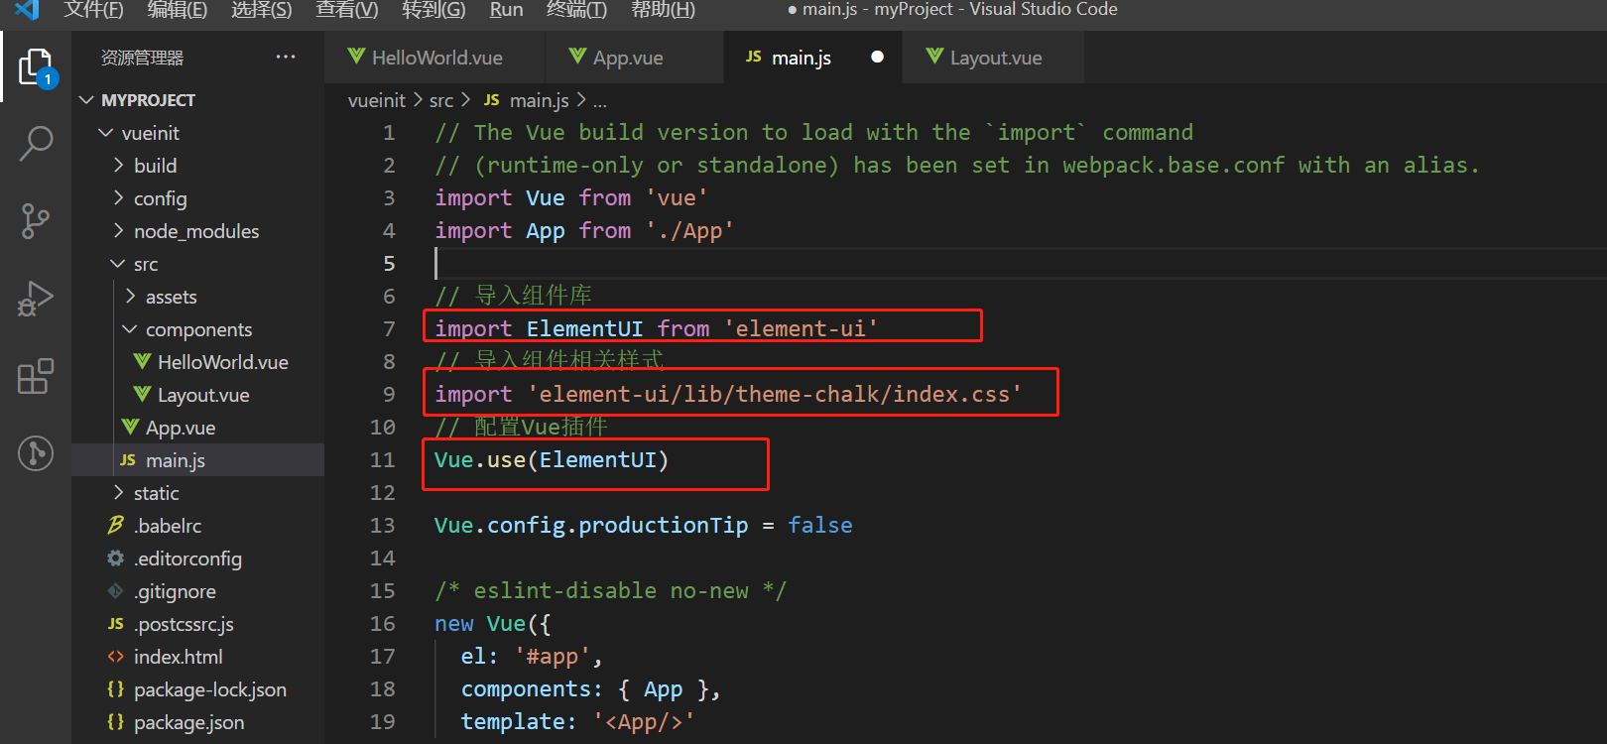The image size is (1607, 744).
Task: Switch to the HelloWorld.vue editor tab
Action: [x=436, y=58]
